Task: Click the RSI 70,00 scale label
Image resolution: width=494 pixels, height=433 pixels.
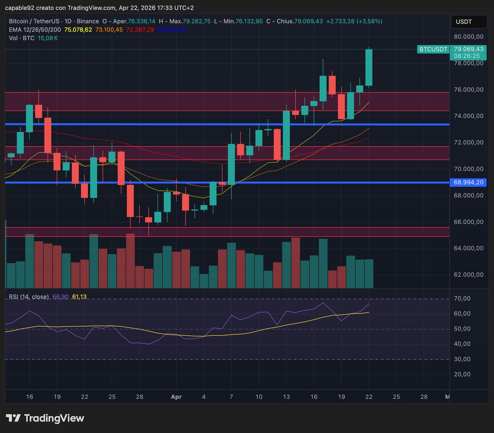Action: pos(463,298)
